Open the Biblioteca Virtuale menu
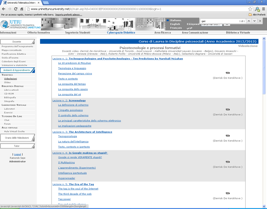Screen dimensions: 267x209 click(x=238, y=33)
